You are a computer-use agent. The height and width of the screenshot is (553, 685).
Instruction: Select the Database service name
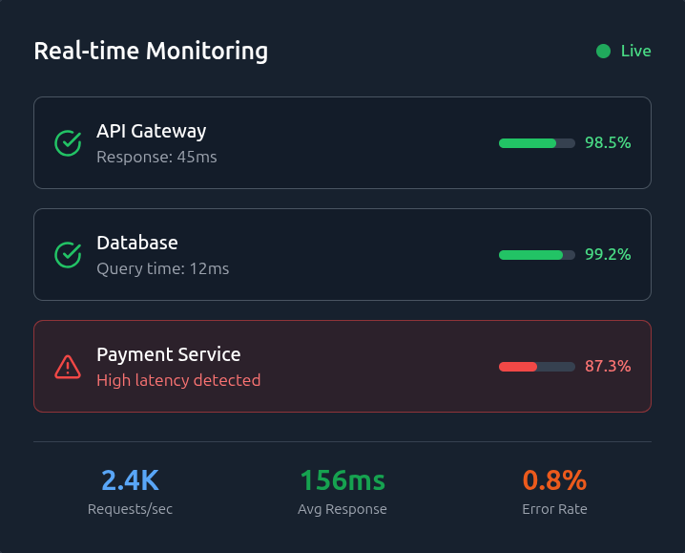click(x=136, y=243)
